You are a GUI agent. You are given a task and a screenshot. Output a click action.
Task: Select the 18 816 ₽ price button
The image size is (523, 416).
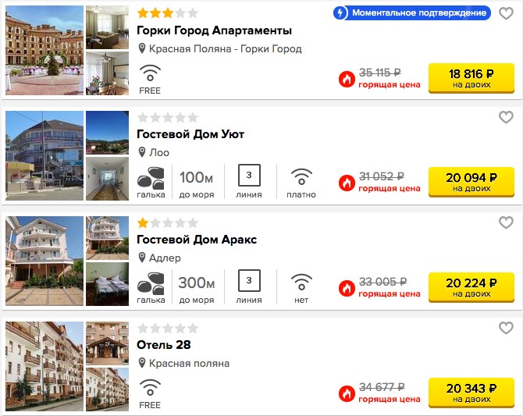point(471,78)
